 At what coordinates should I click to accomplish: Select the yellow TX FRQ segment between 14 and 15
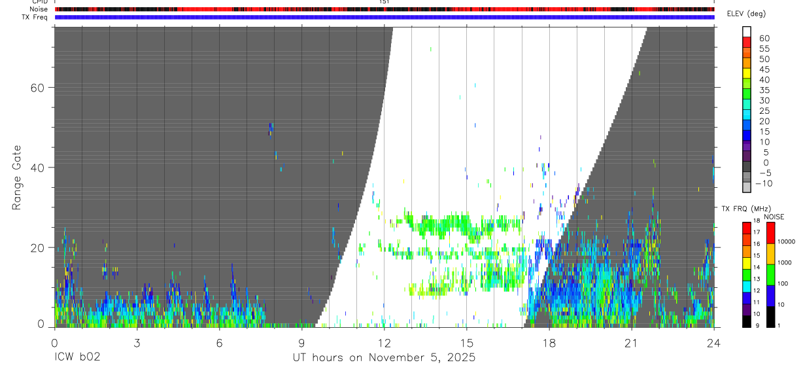tap(747, 262)
